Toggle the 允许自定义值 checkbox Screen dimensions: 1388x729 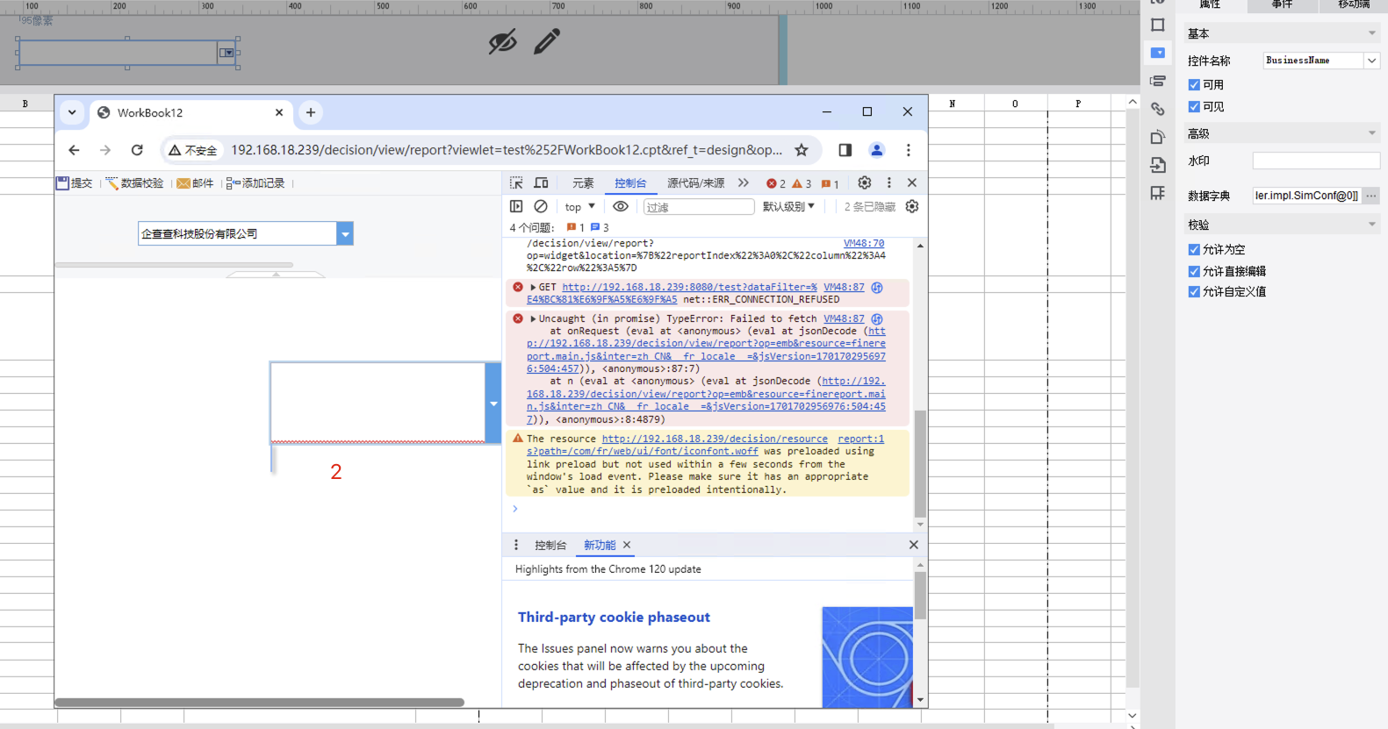(x=1194, y=291)
